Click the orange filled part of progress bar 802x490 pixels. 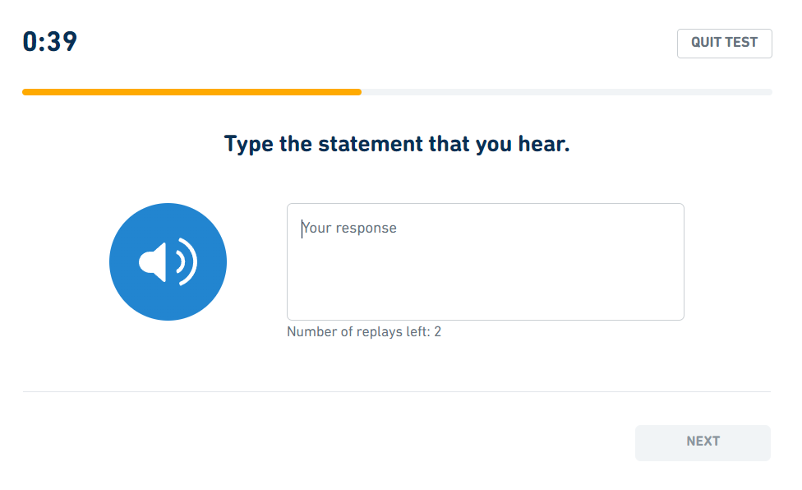point(191,92)
